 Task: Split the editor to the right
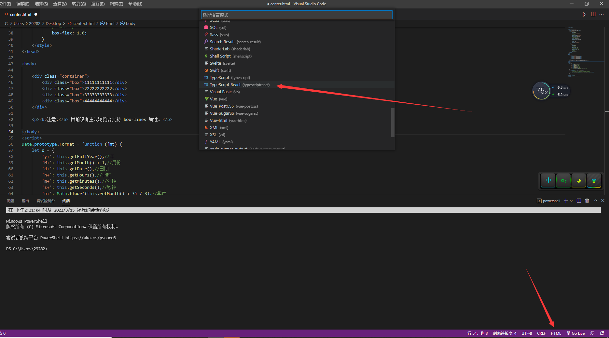593,14
